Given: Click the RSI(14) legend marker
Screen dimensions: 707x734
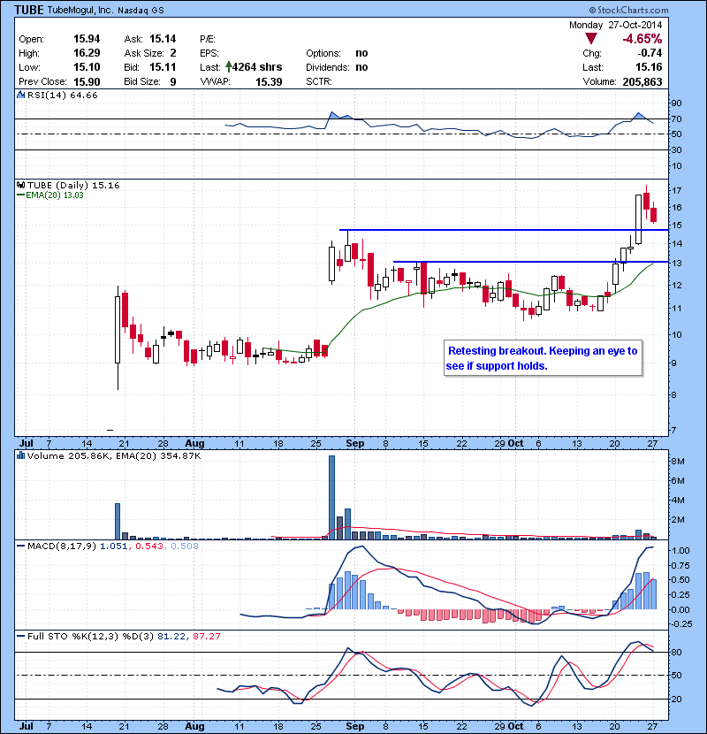Looking at the screenshot, I should [21, 96].
